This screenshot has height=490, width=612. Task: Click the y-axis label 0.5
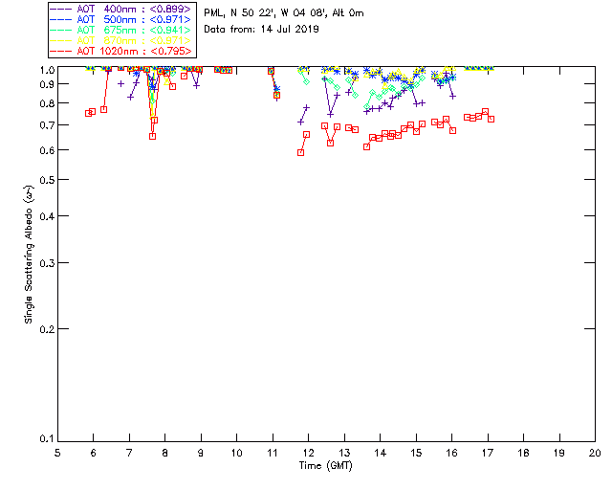click(47, 180)
